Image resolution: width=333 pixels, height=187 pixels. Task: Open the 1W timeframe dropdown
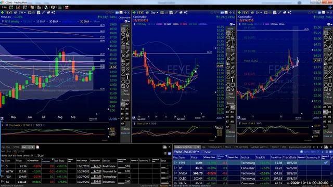tap(22, 12)
